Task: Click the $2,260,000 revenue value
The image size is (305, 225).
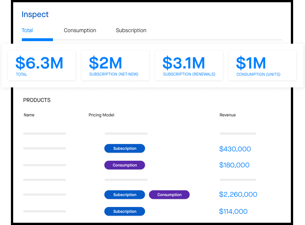Action: coord(238,194)
